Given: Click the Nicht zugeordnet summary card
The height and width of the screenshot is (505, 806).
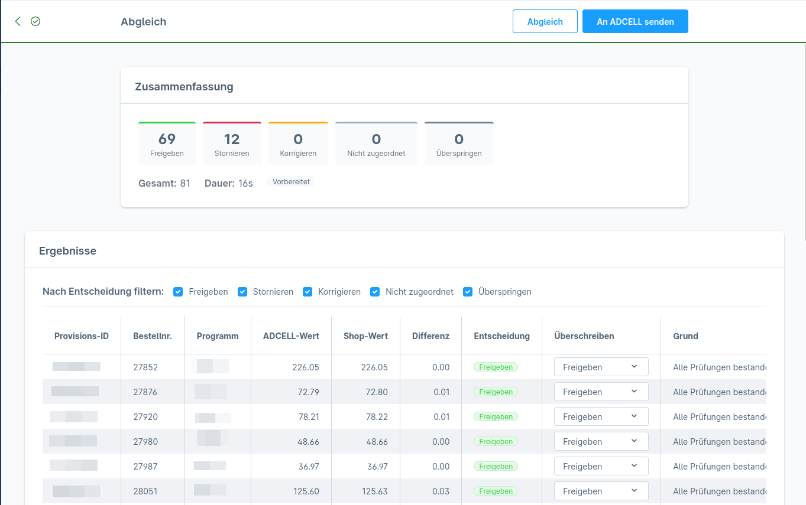Looking at the screenshot, I should click(376, 143).
